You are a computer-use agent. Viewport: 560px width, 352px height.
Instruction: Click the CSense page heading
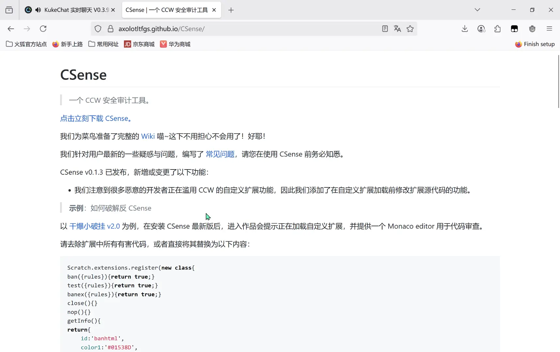click(83, 75)
